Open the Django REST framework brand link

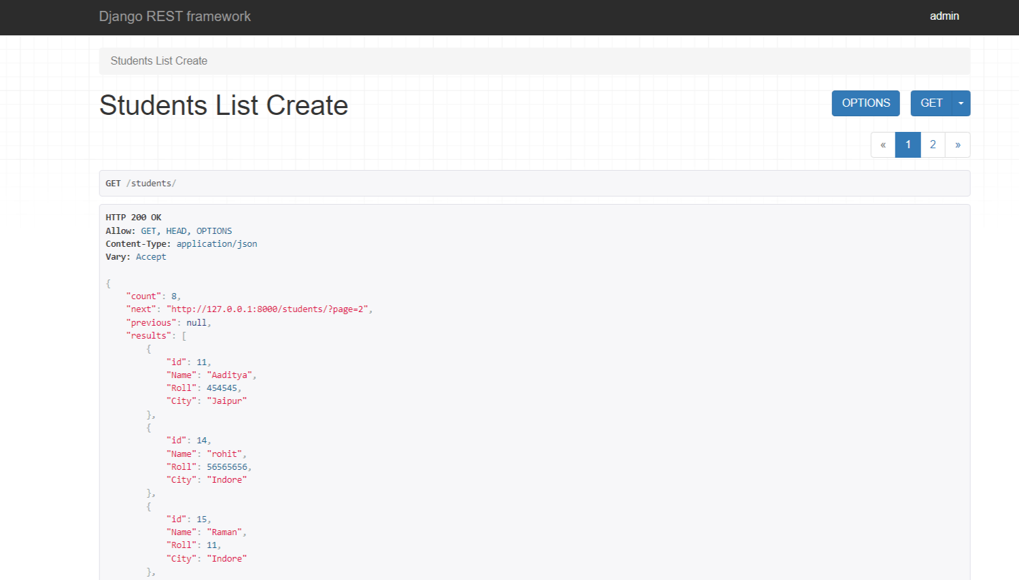(175, 16)
